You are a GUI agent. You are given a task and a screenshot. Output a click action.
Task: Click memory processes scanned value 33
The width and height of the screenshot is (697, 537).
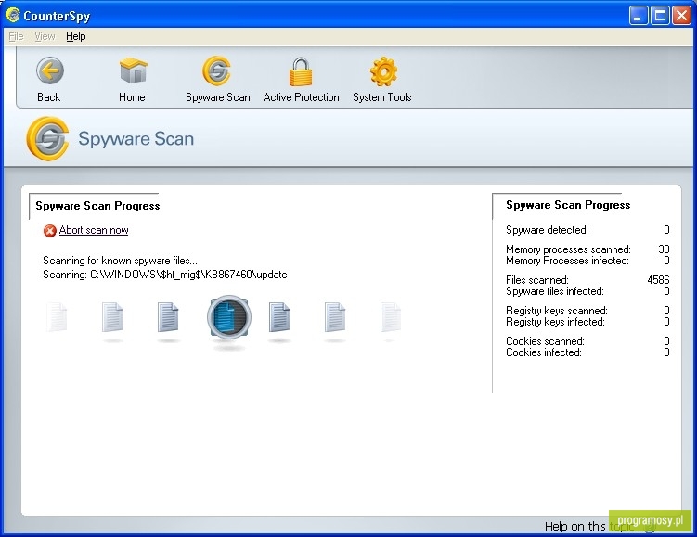[664, 249]
